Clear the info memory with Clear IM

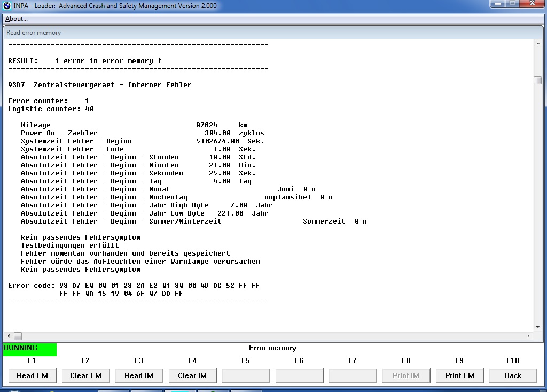point(192,375)
